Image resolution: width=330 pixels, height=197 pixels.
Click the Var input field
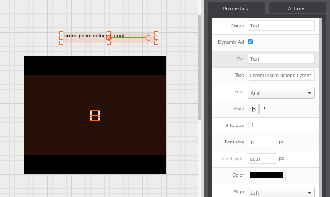point(281,59)
